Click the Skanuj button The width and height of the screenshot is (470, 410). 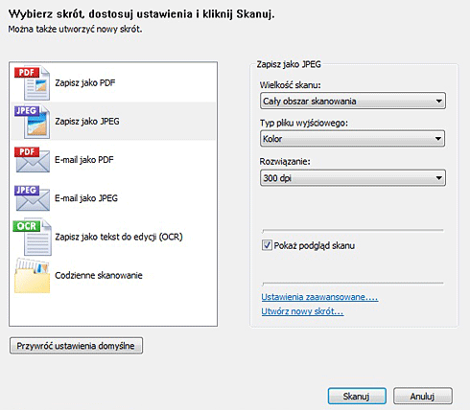(x=357, y=397)
